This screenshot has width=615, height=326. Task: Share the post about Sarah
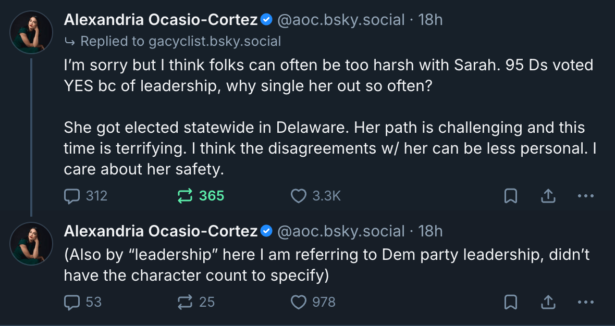point(548,196)
